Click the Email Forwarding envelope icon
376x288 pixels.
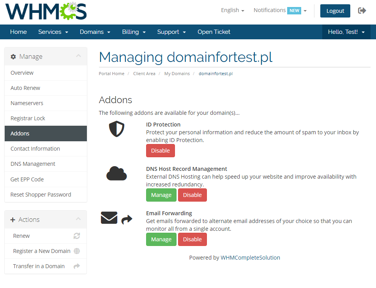(109, 218)
